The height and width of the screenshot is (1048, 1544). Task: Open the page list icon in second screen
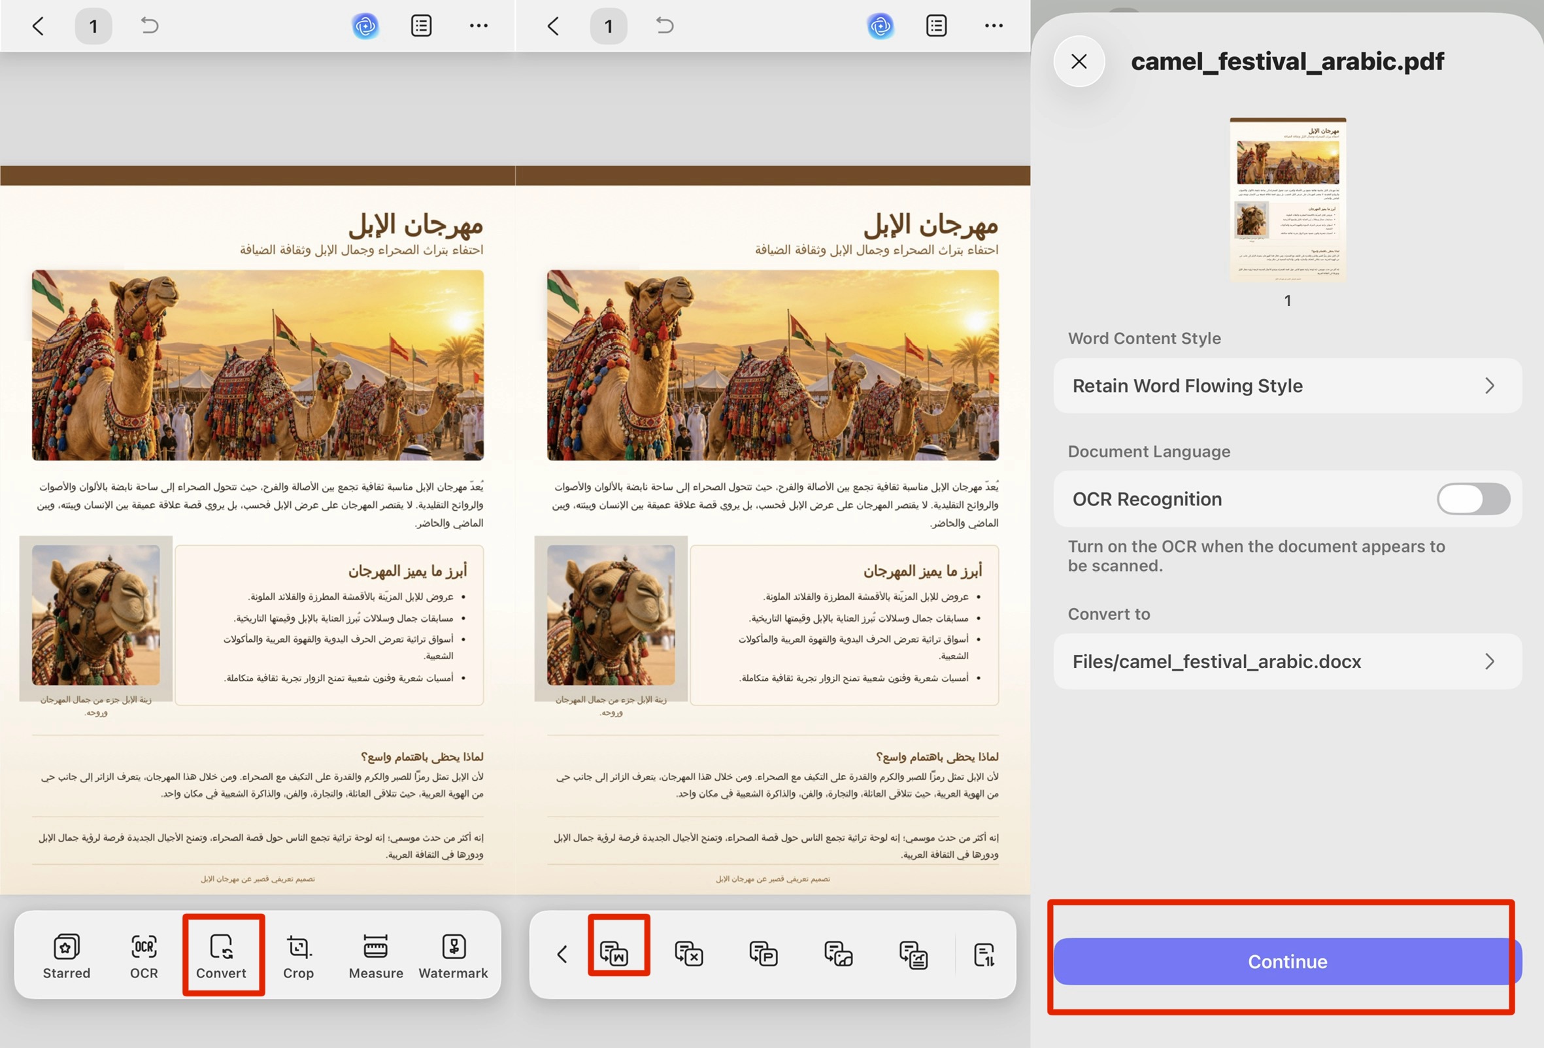point(936,26)
